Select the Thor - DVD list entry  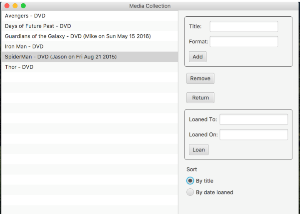coord(90,67)
